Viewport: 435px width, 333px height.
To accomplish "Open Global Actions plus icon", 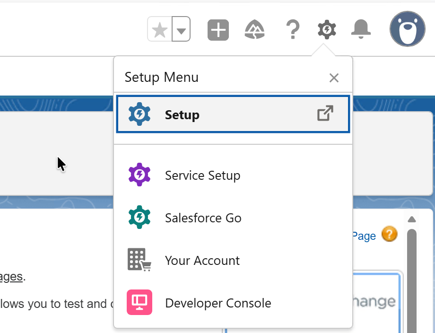I will [218, 30].
